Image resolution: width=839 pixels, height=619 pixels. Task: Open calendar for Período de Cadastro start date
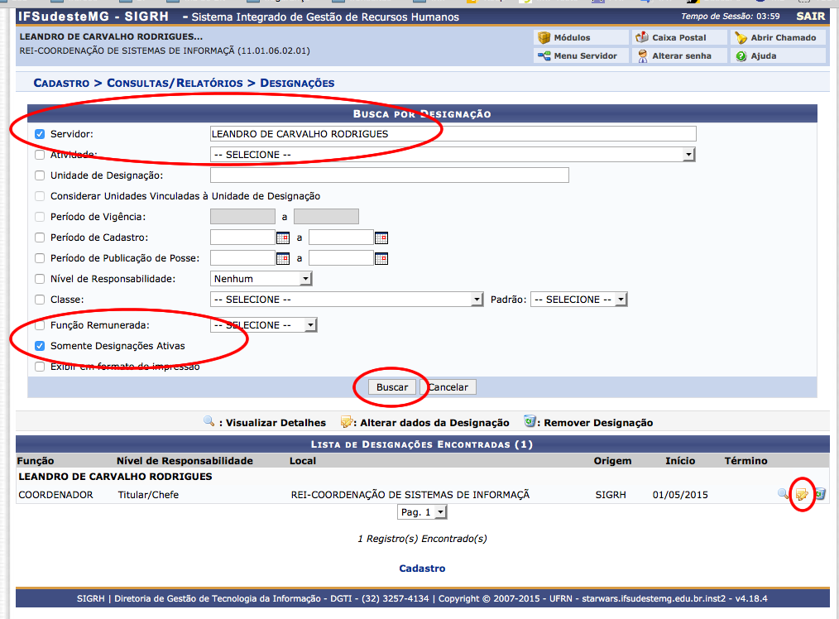pyautogui.click(x=283, y=238)
